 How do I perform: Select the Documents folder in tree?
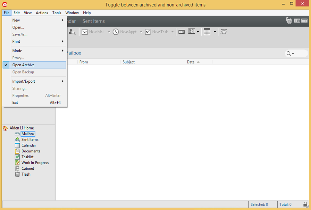point(31,151)
